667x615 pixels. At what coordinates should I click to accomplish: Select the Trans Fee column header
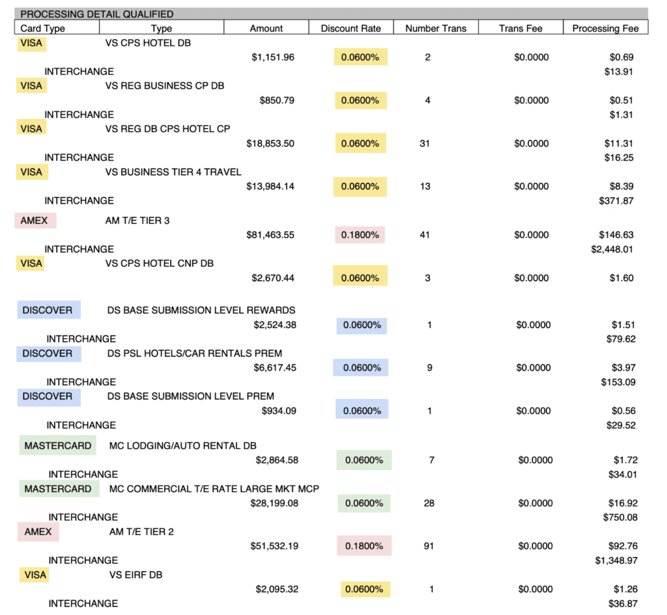pos(520,28)
